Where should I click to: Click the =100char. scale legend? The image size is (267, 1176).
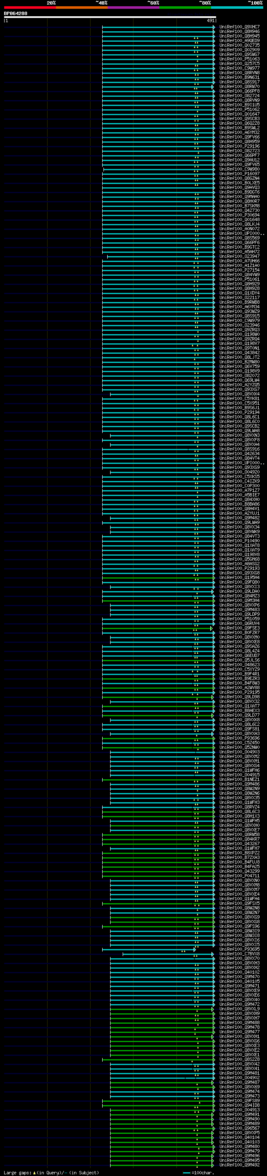199,1172
